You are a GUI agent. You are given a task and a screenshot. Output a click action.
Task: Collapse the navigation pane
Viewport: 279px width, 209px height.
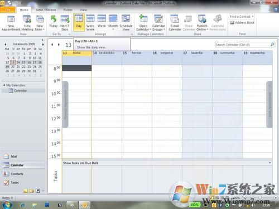pyautogui.click(x=42, y=40)
